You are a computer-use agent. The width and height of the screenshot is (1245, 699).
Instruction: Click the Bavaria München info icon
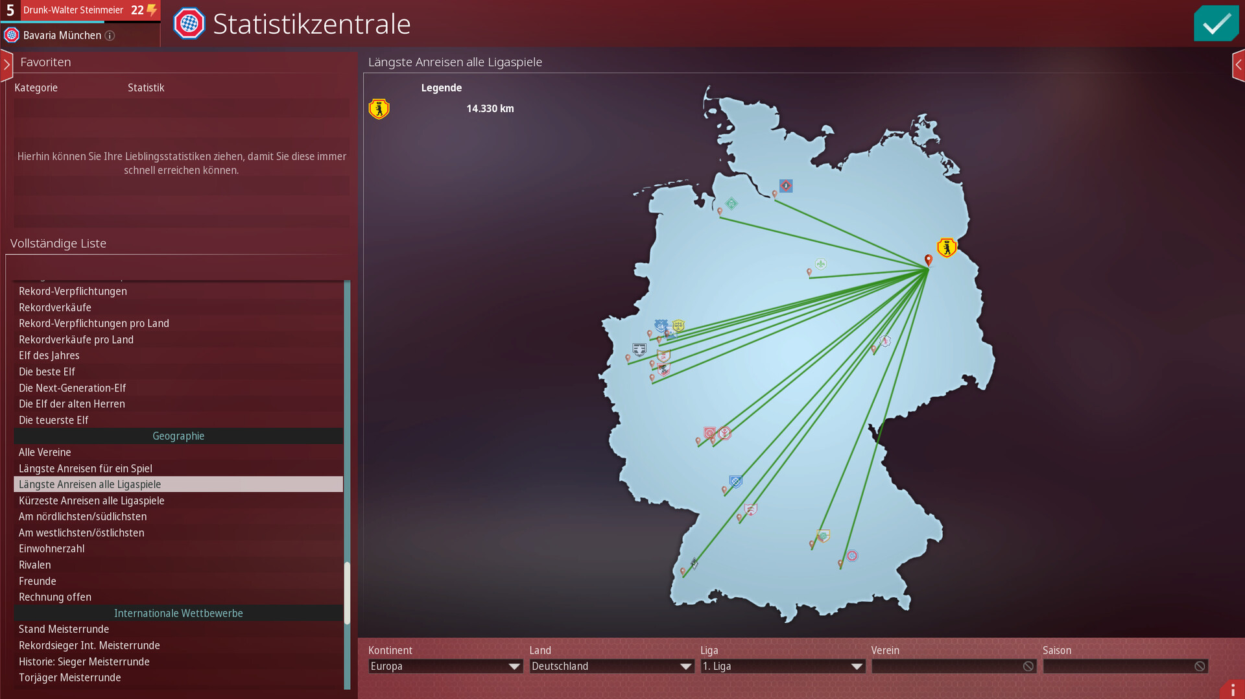pos(110,36)
